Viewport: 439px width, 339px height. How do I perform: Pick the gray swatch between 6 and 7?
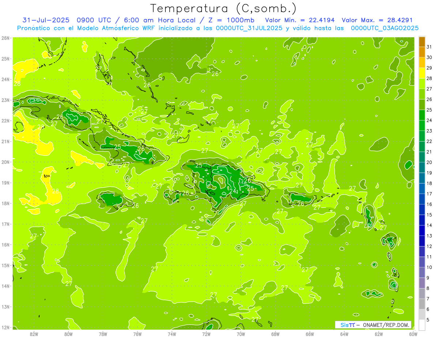pos(422,304)
